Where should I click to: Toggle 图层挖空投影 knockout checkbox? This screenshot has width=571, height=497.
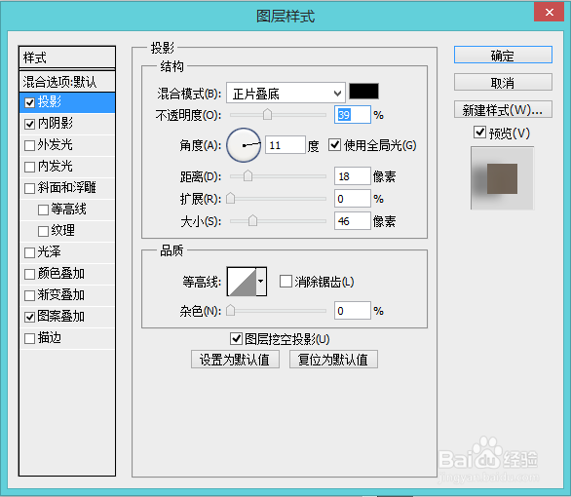[x=237, y=338]
